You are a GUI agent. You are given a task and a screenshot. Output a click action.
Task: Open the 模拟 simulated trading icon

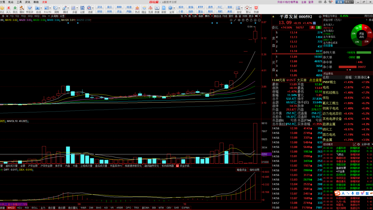[22, 9]
